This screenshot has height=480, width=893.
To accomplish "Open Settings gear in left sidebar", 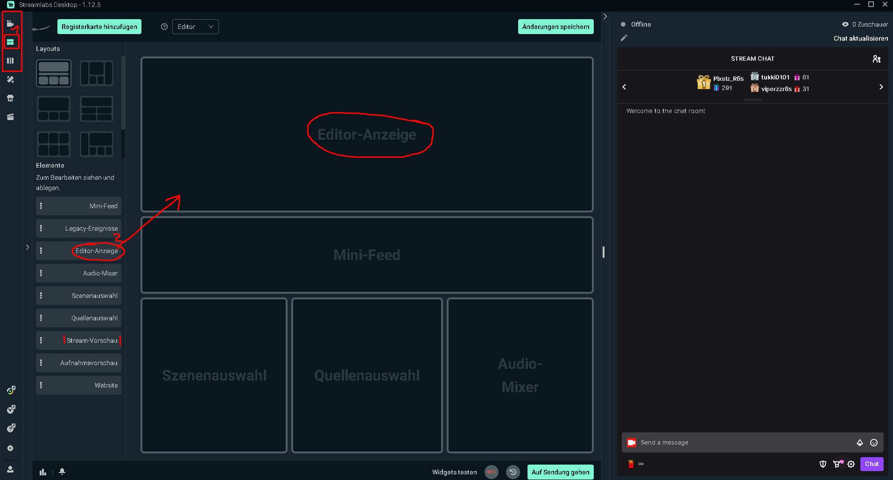I will (x=10, y=448).
